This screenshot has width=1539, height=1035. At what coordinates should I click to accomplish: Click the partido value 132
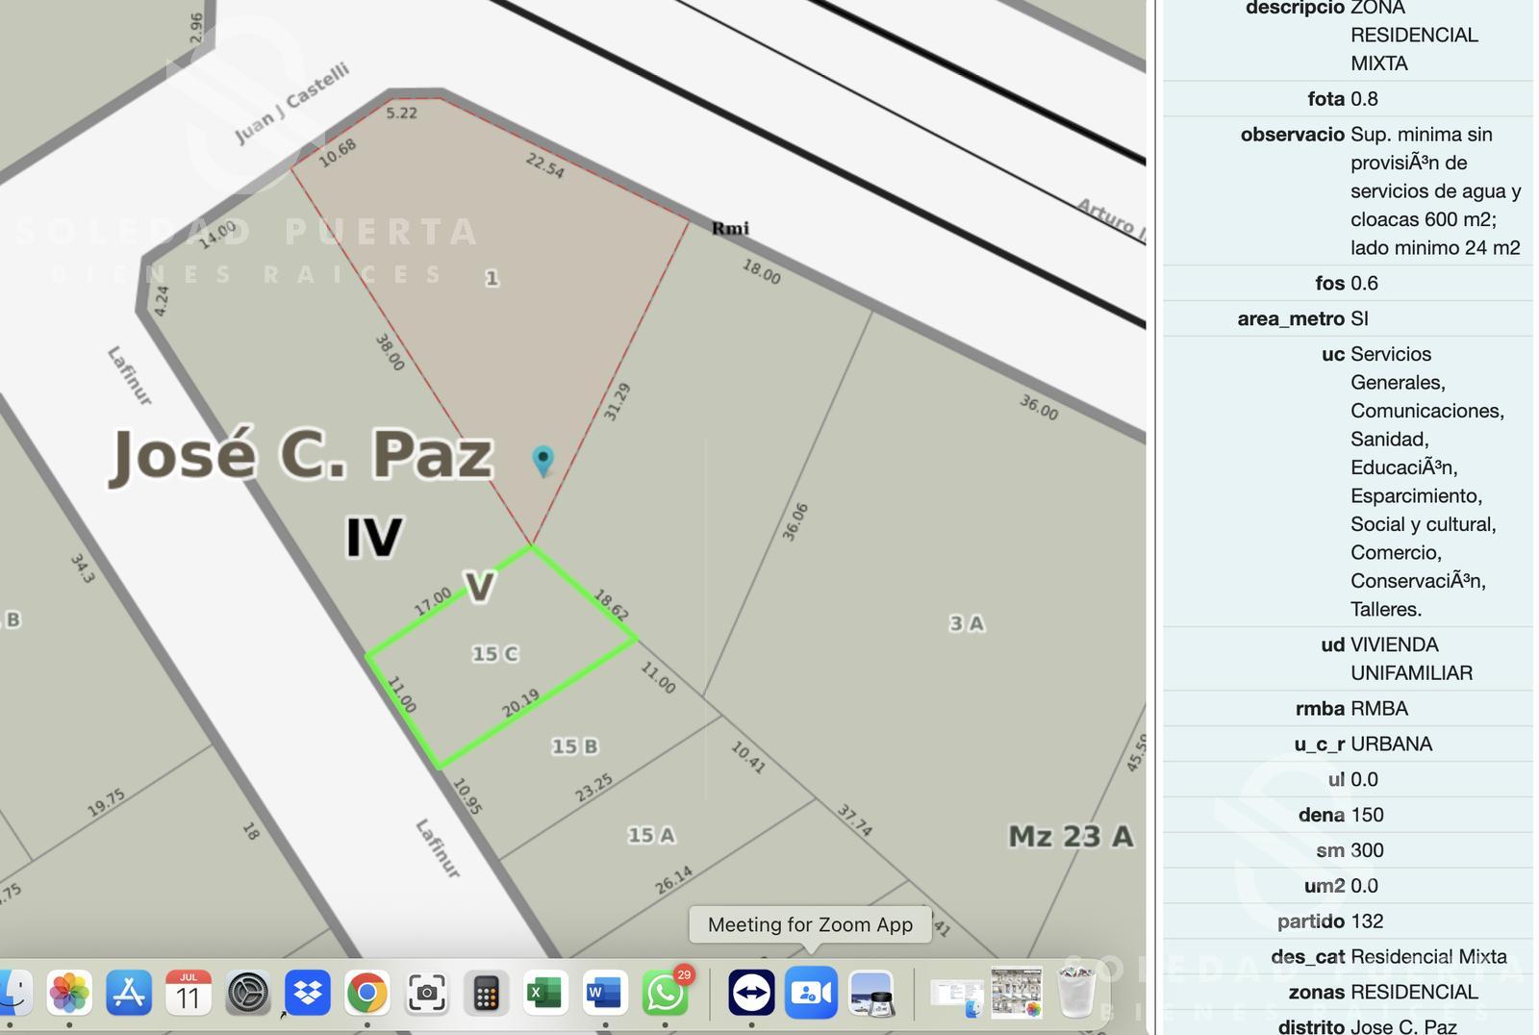1367,921
